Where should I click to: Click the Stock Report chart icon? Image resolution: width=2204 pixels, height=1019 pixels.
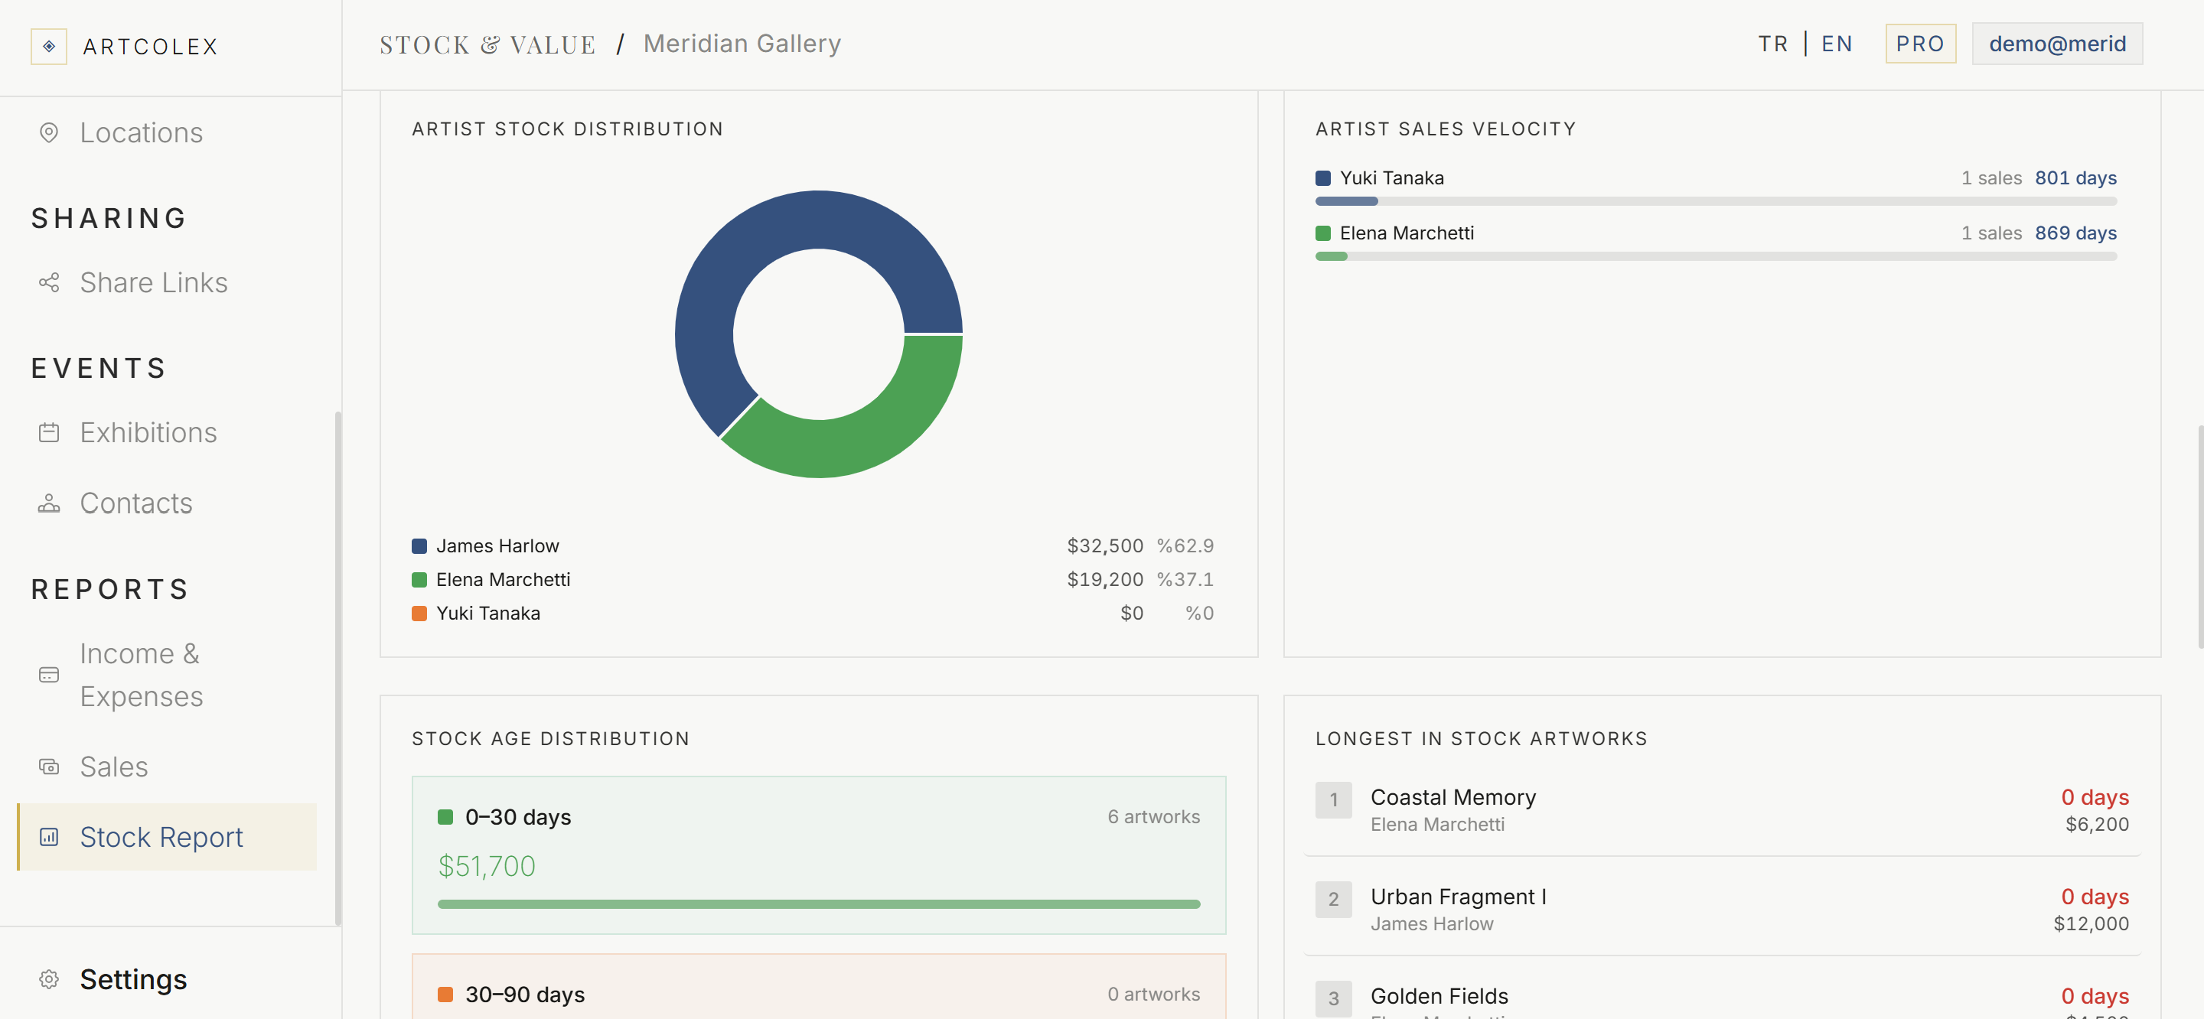pyautogui.click(x=49, y=837)
